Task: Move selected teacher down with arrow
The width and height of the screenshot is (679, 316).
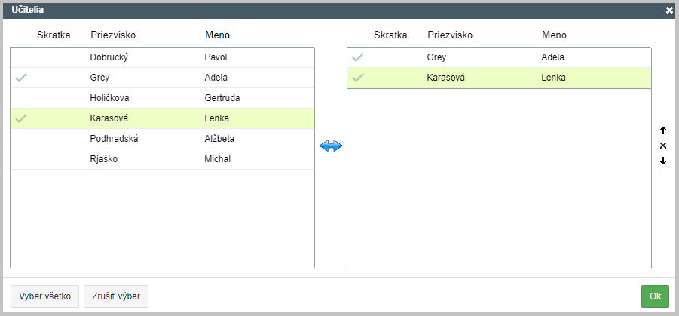Action: coord(663,161)
